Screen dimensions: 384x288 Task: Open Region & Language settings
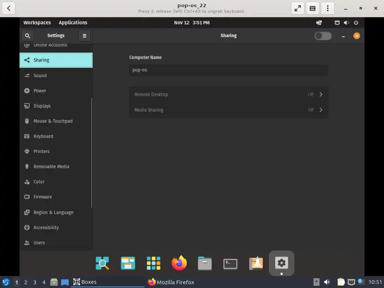[x=56, y=212]
